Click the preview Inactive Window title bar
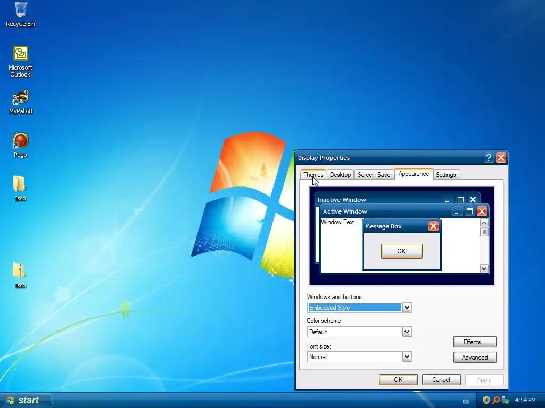Screen dimensions: 545x408 pos(398,199)
